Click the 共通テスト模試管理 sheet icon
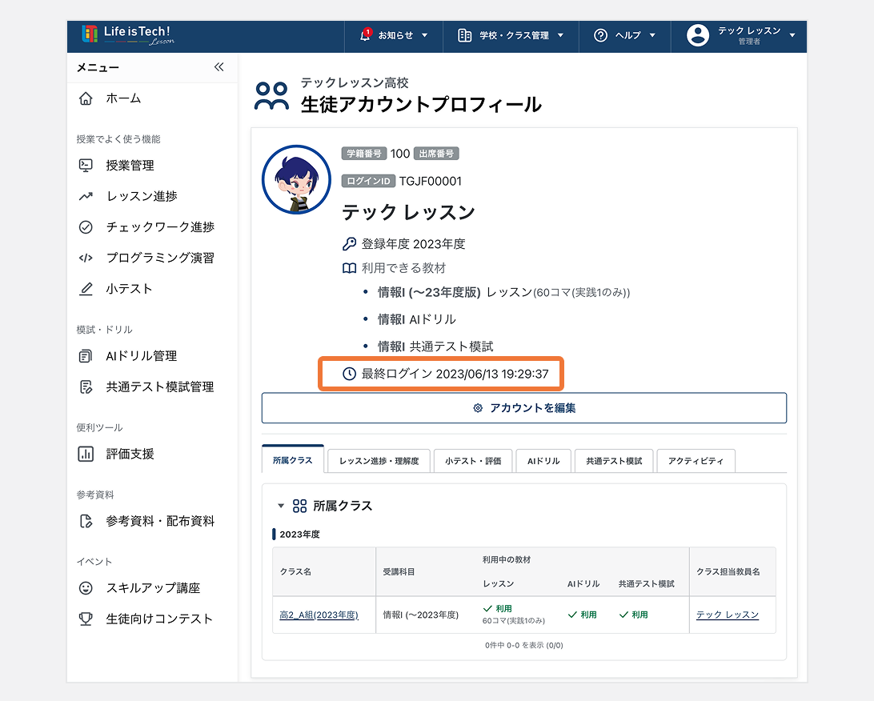 pyautogui.click(x=86, y=387)
